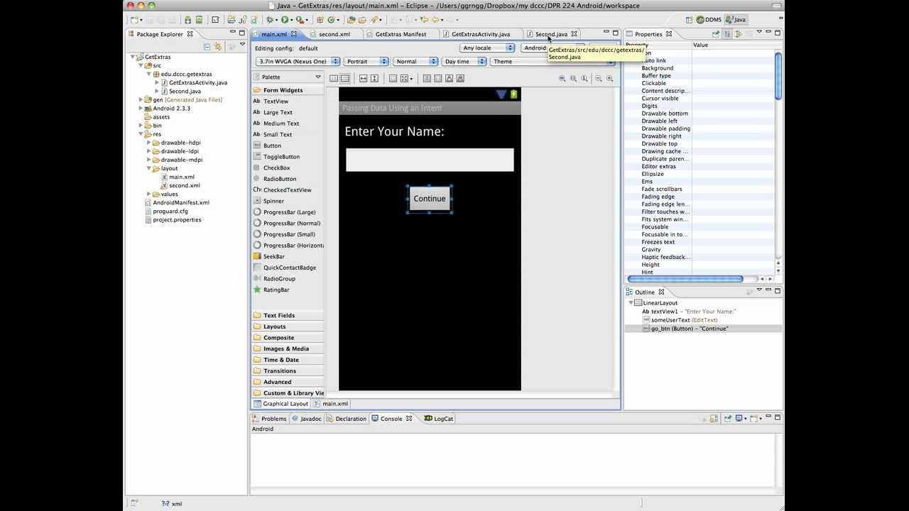Screen dimensions: 909x511
Task: Select the ToggleButton widget in Palette
Action: (281, 157)
